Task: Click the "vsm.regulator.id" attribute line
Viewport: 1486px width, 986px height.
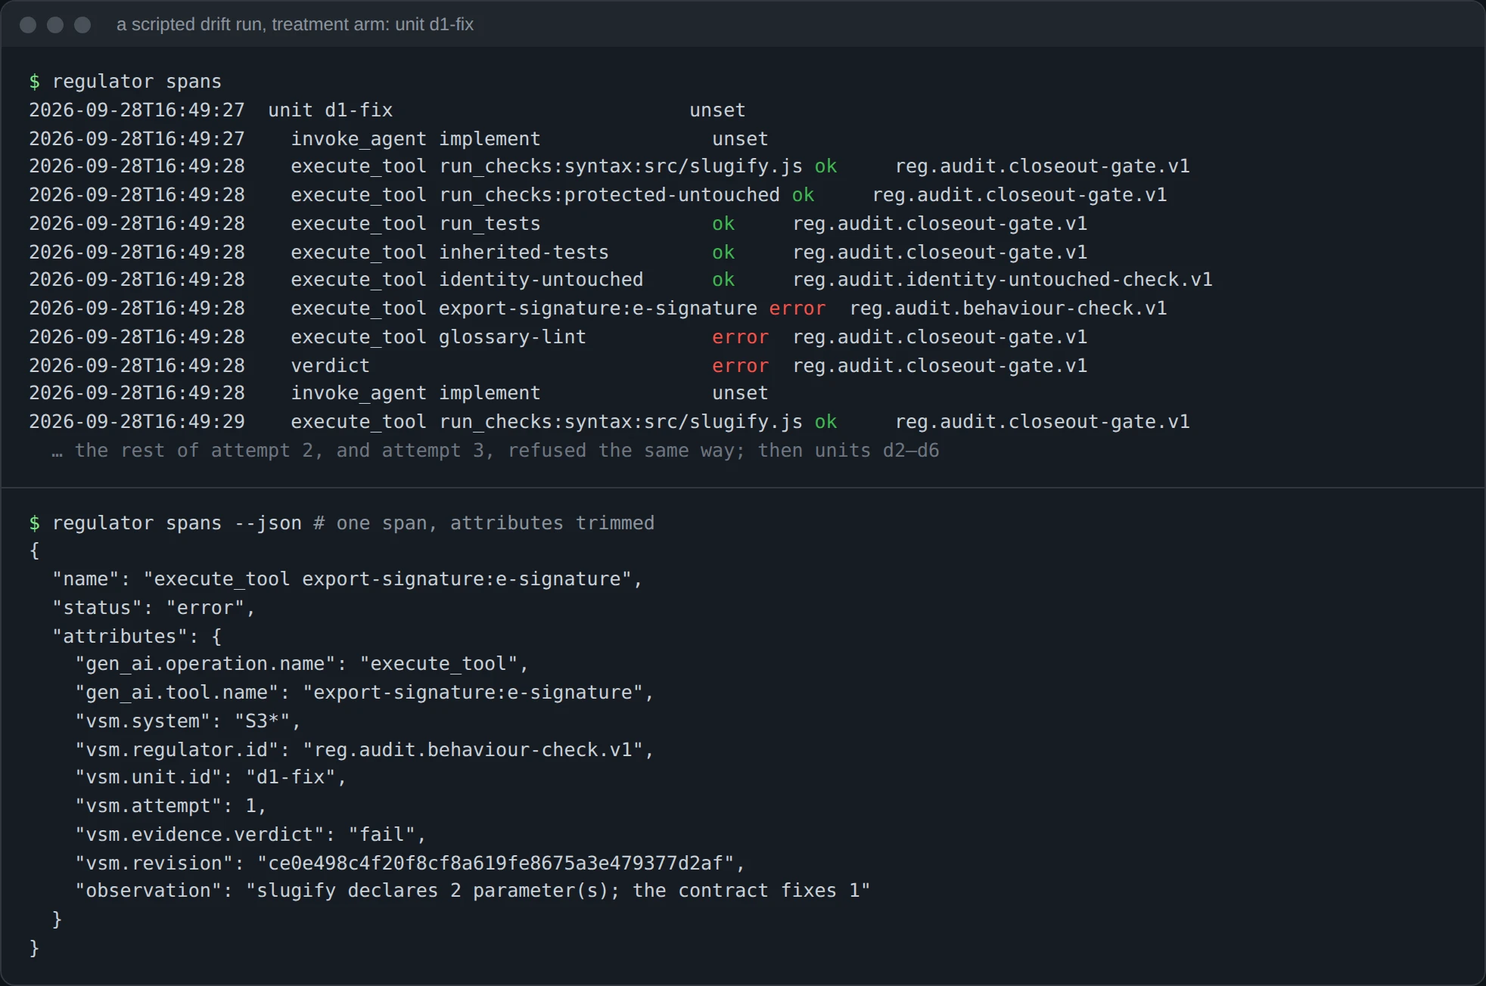Action: (x=365, y=750)
